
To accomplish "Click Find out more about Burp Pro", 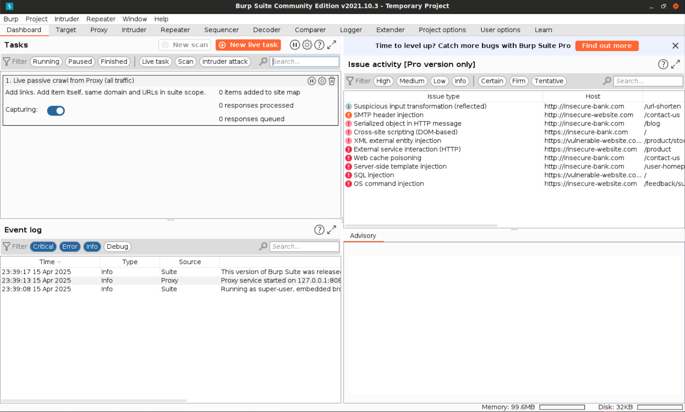I will 607,46.
